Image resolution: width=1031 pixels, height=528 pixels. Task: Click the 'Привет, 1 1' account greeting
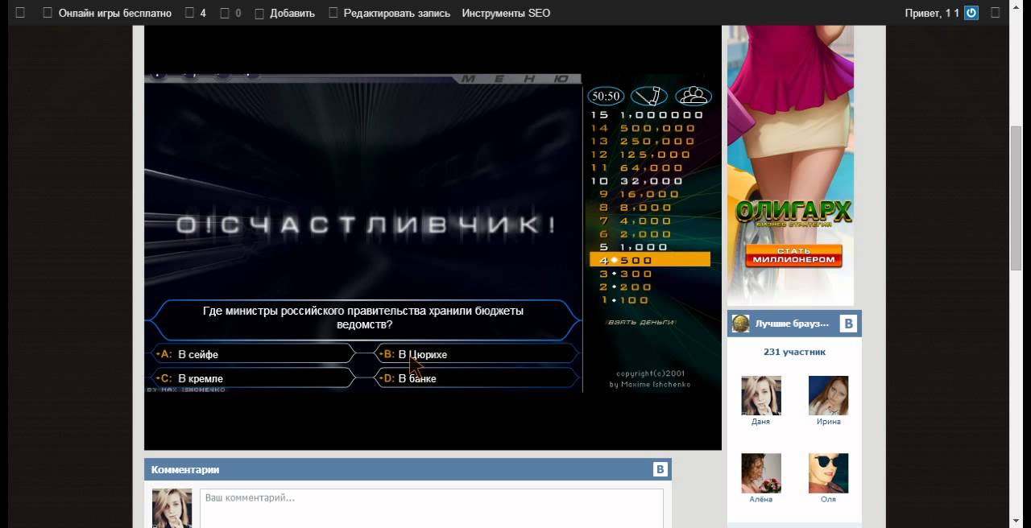[932, 13]
